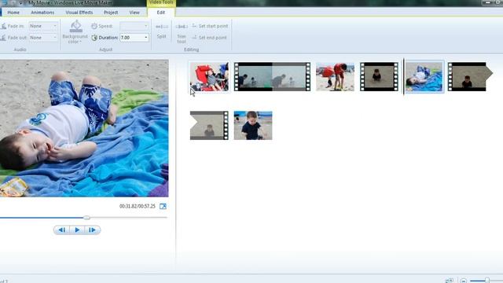
Task: Step to next frame
Action: (x=92, y=230)
